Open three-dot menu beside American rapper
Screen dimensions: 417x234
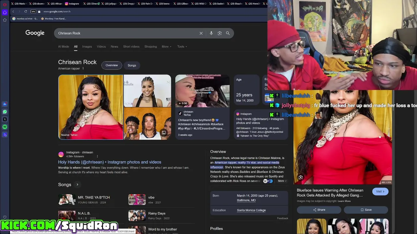point(83,69)
